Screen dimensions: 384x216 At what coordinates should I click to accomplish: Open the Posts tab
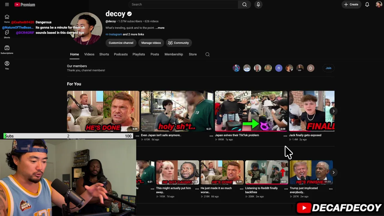154,54
